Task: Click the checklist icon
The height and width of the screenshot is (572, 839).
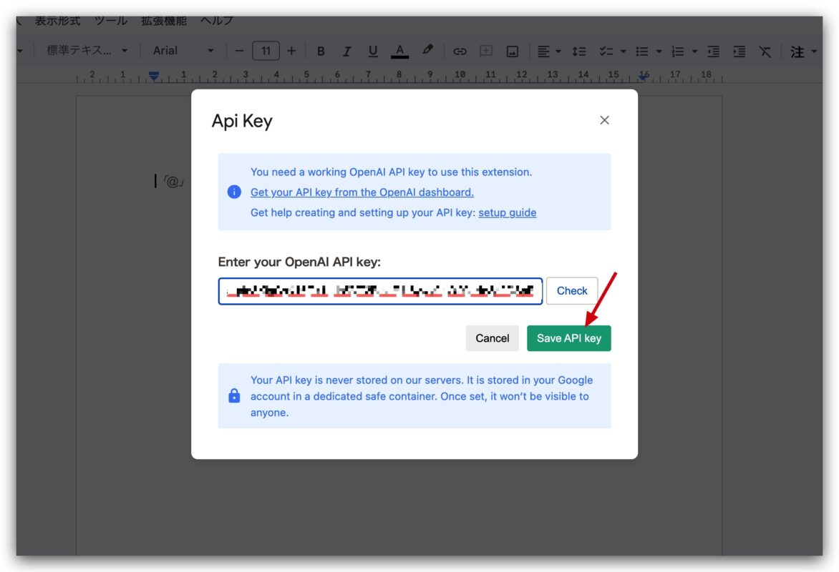Action: point(606,51)
